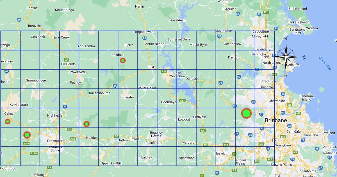337x177 pixels.
Task: Click the green marker below Eskdale
Action: point(123,60)
